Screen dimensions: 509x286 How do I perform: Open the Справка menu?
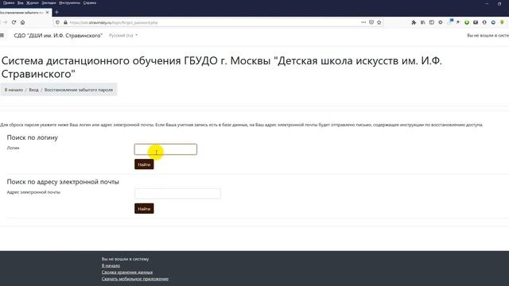click(x=90, y=2)
